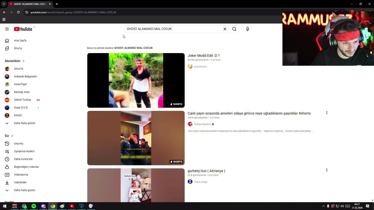Open Google Chrome from the taskbar
Viewport: 374px width, 210px height.
pos(53,206)
